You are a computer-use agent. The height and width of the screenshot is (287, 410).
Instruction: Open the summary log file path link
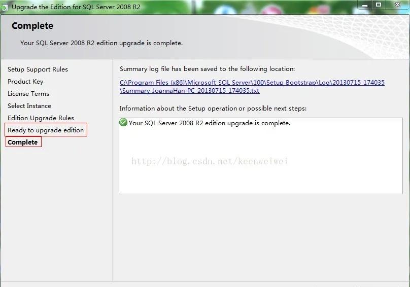(252, 87)
